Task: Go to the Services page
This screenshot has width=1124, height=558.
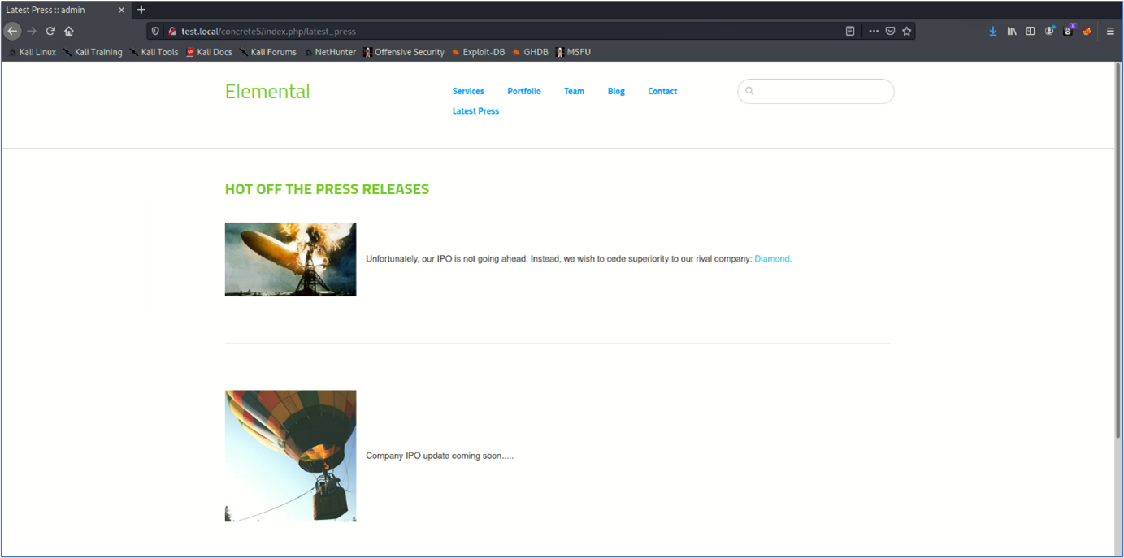Action: 468,91
